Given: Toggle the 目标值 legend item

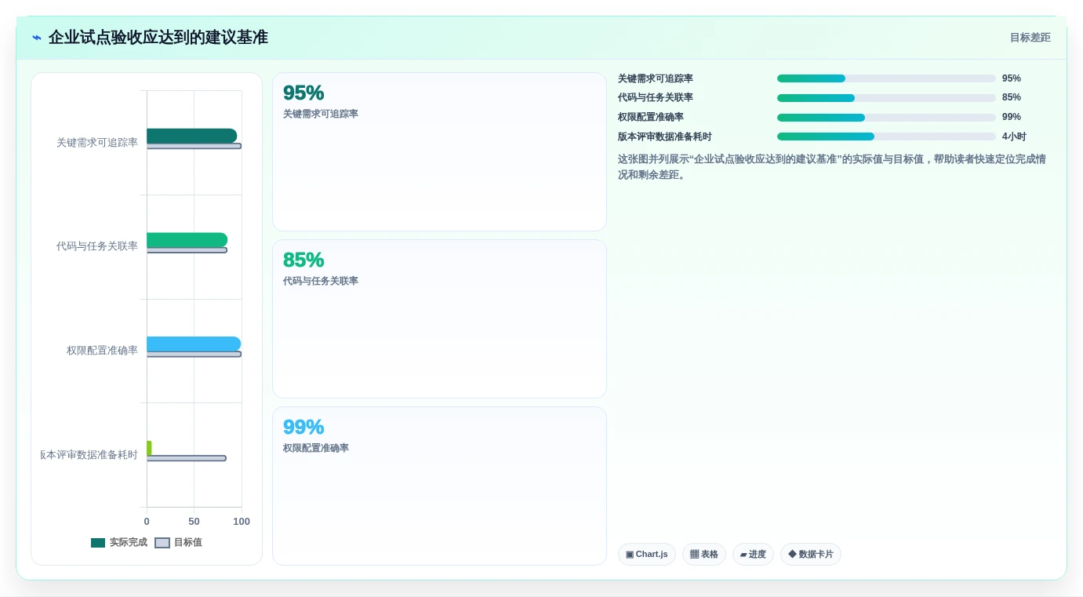Looking at the screenshot, I should click(x=179, y=542).
